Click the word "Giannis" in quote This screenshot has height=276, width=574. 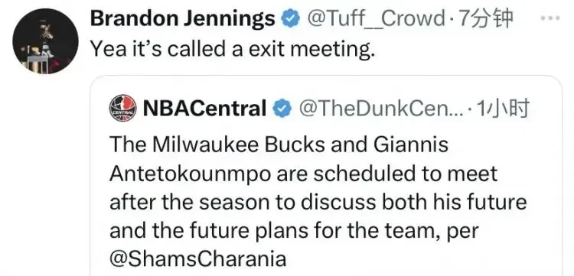[411, 144]
